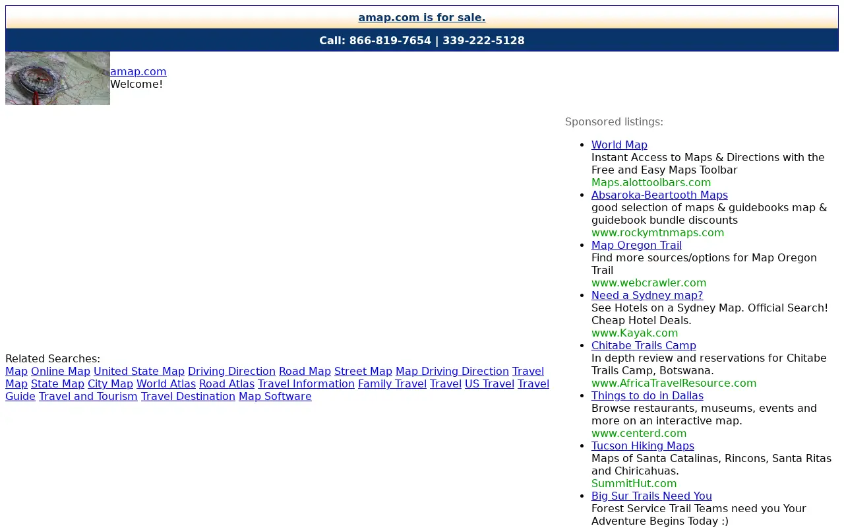Open the World Map sponsored listing

(619, 145)
